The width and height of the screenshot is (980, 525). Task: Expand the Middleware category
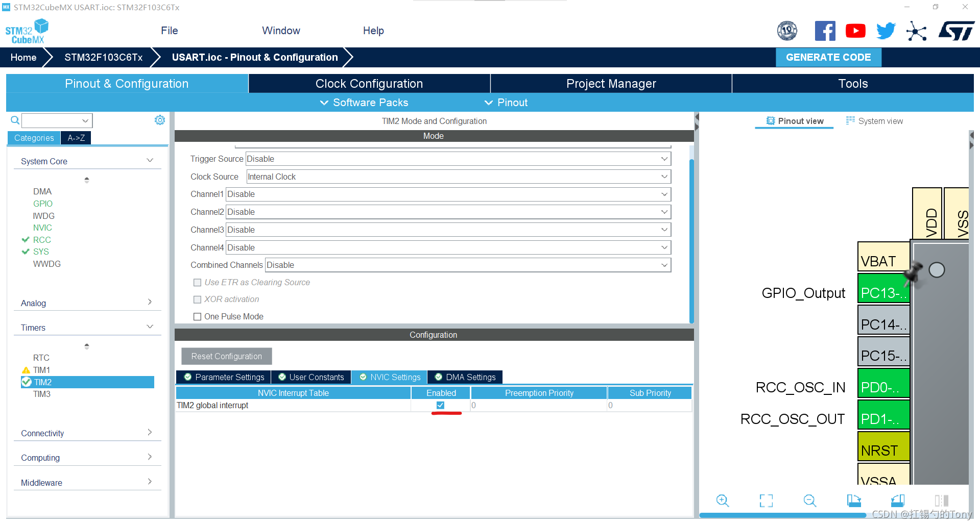point(87,482)
